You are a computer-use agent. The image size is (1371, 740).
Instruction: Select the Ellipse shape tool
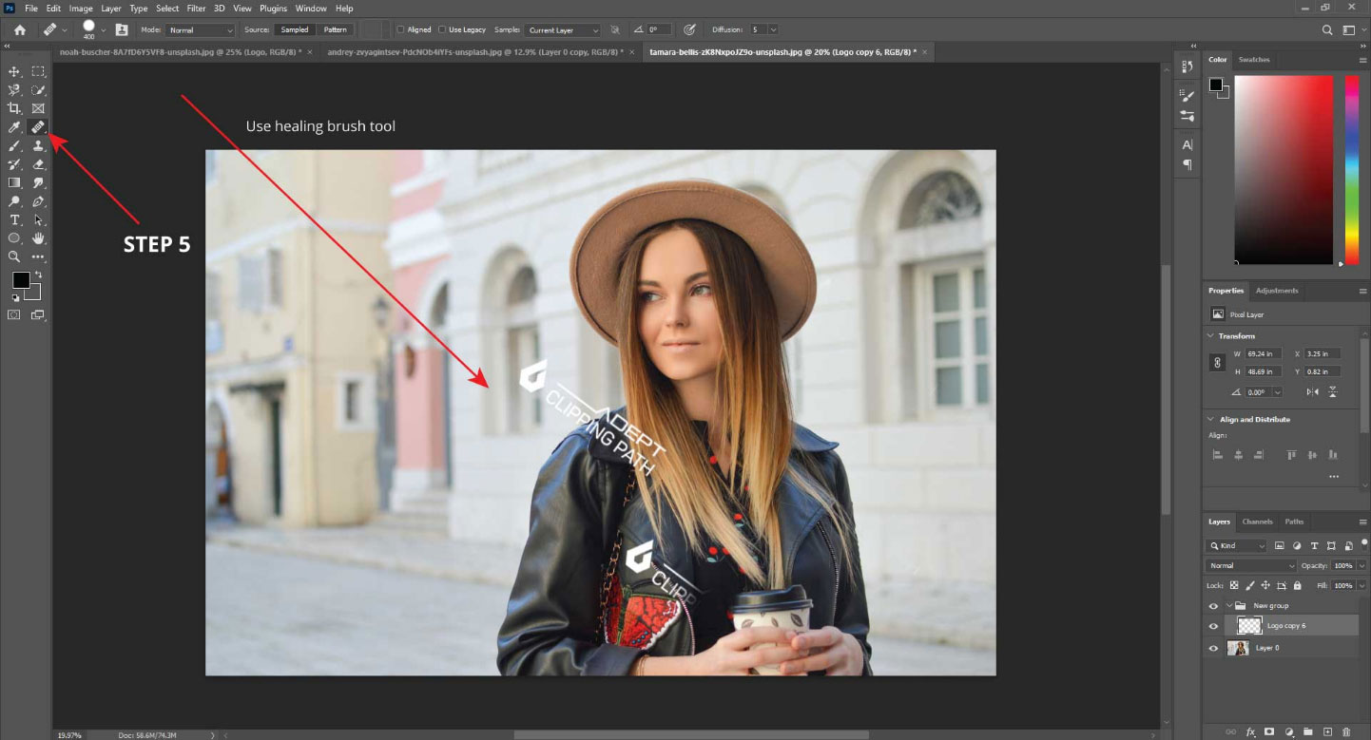click(14, 237)
